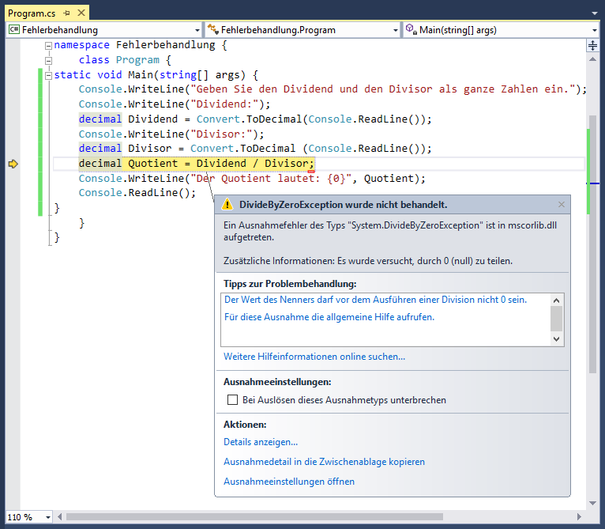This screenshot has height=529, width=605.
Task: Select the Program.cs tab
Action: 32,13
